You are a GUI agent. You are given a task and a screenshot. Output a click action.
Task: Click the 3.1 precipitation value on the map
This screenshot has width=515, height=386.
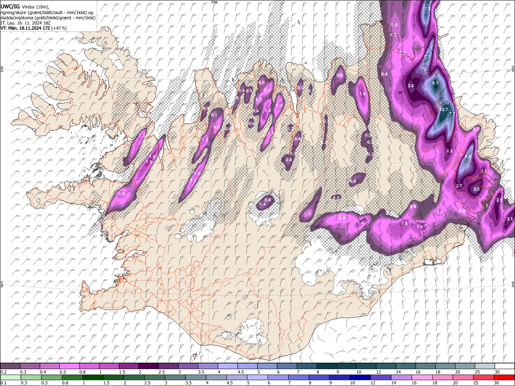pos(509,219)
